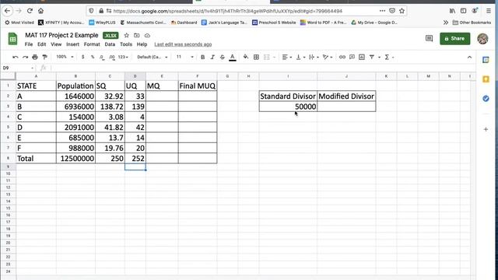This screenshot has height=280, width=498.
Task: Open comment history icon
Action: click(429, 38)
